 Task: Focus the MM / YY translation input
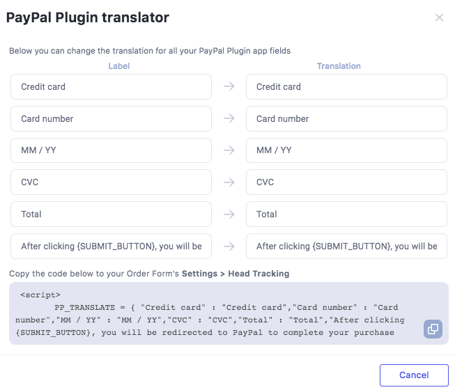(x=346, y=150)
